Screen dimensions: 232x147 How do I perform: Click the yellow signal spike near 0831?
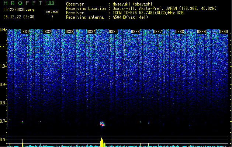(22, 143)
